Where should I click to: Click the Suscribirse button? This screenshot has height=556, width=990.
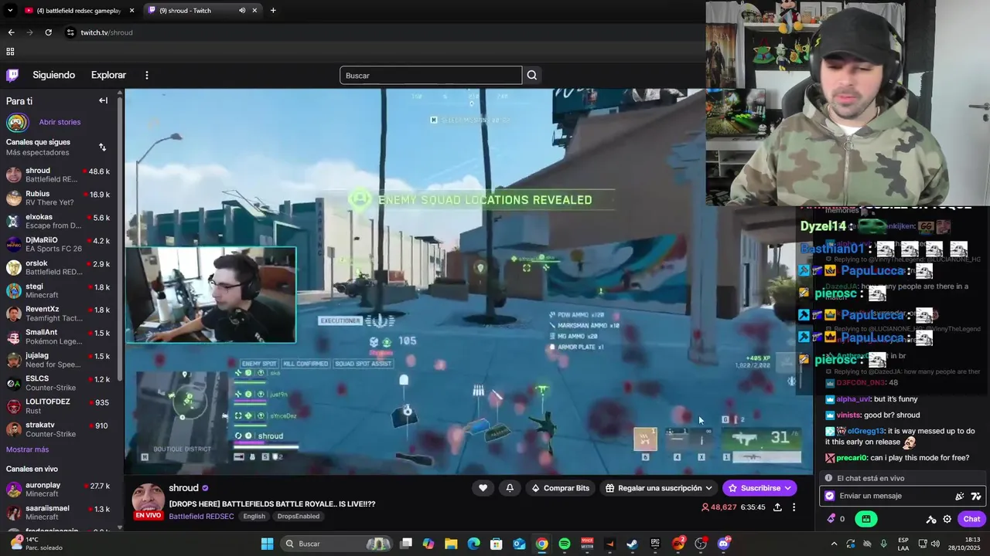click(x=760, y=488)
